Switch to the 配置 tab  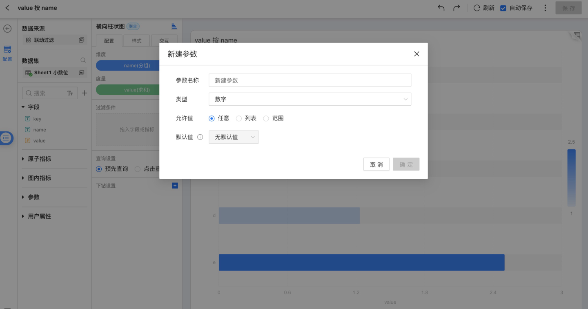109,41
